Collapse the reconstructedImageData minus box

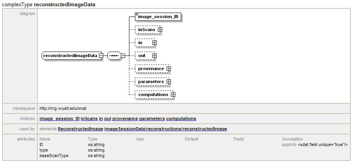(101, 56)
